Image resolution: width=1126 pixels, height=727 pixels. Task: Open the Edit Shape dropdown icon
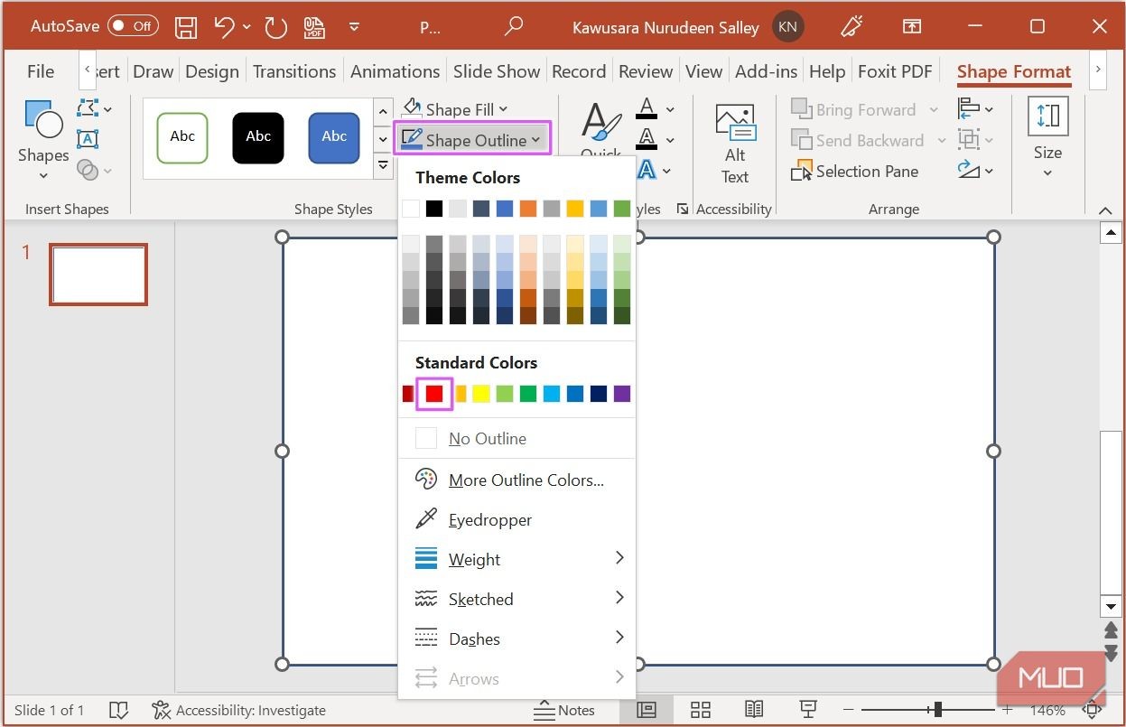click(x=94, y=109)
